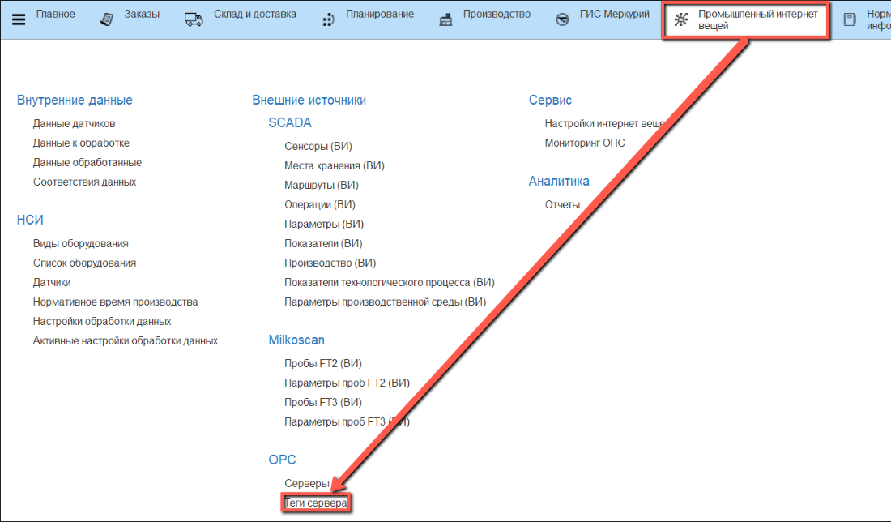This screenshot has width=891, height=522.
Task: Click the Заказы orders icon
Action: [x=107, y=20]
